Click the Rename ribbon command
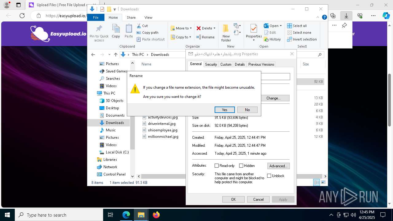 coord(205,37)
